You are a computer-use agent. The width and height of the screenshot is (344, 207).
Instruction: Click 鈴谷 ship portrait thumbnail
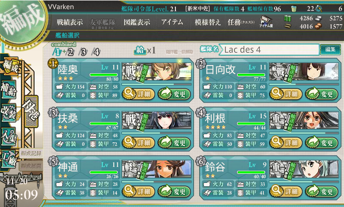pos(304,169)
